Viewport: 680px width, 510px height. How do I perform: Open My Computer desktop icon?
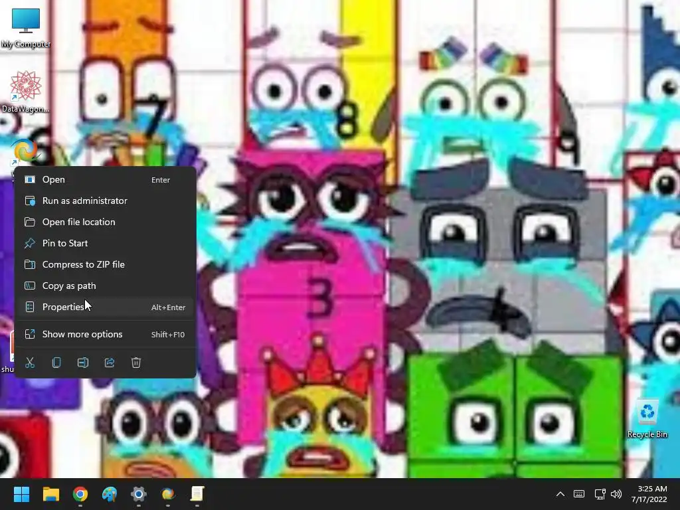pyautogui.click(x=26, y=28)
